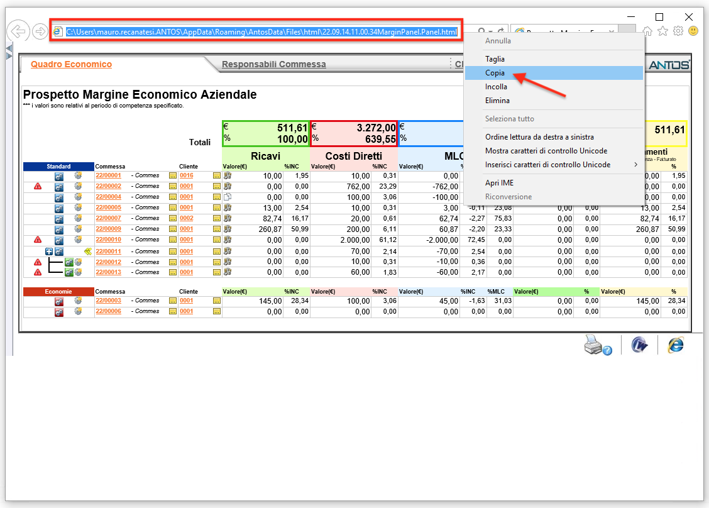Click the address bar file path
The image size is (709, 508).
261,31
